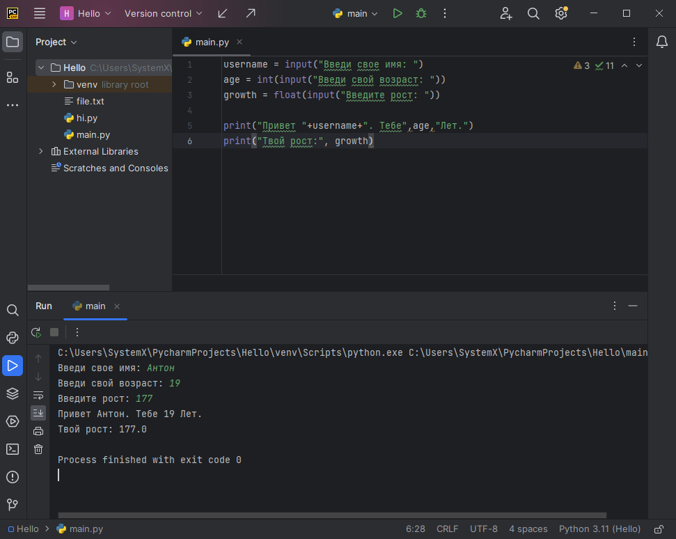This screenshot has width=676, height=539.
Task: Toggle the Run tool window button in the sidebar
Action: [13, 366]
